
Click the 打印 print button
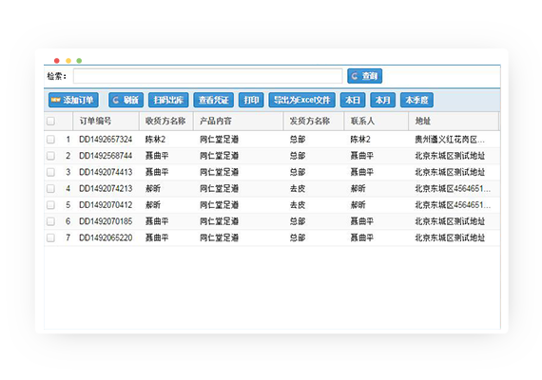[x=251, y=100]
